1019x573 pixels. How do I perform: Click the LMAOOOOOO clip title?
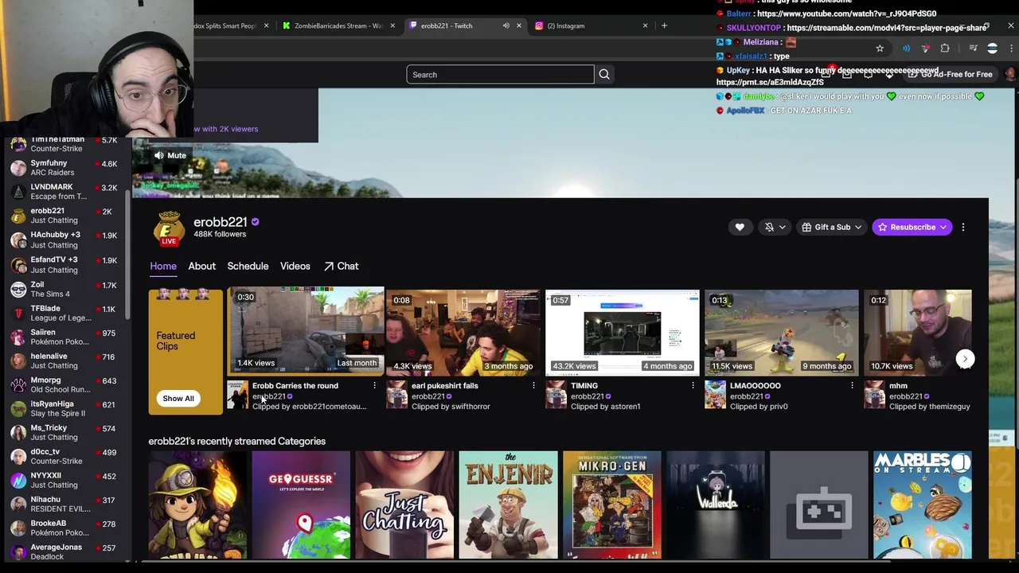pyautogui.click(x=755, y=385)
